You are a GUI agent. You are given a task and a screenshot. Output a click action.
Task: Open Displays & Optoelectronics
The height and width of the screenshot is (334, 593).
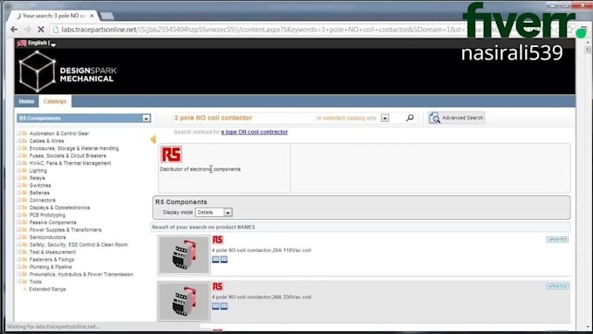point(60,208)
